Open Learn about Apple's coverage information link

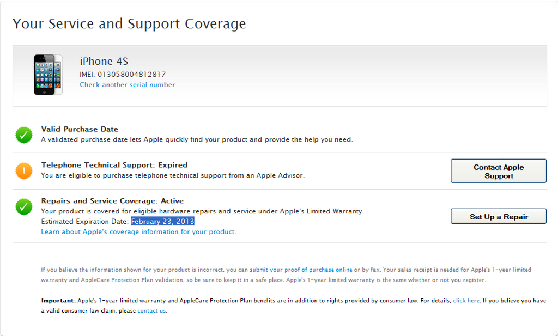(x=138, y=232)
